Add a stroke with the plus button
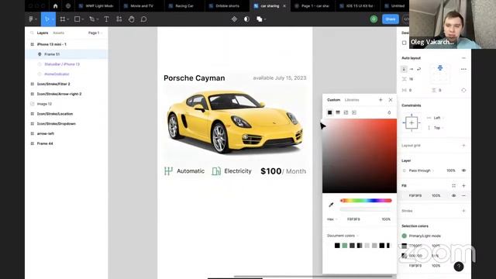The height and width of the screenshot is (279, 496). 463,211
